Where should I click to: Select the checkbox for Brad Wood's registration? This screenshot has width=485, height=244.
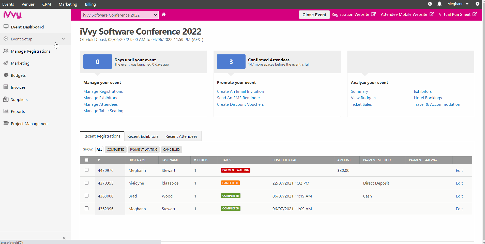click(x=87, y=196)
